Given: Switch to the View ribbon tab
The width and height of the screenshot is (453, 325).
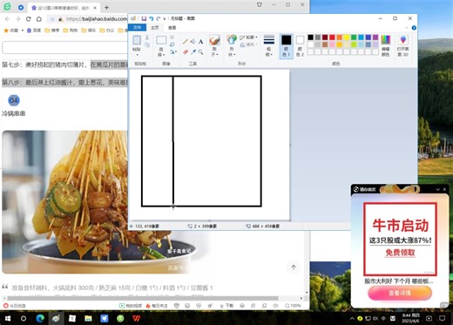Looking at the screenshot, I should (172, 28).
